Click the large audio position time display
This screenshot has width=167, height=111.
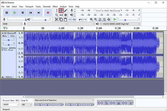coord(116,103)
